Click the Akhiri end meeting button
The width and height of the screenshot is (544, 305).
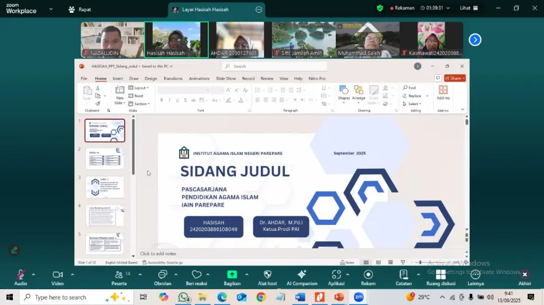pyautogui.click(x=525, y=278)
